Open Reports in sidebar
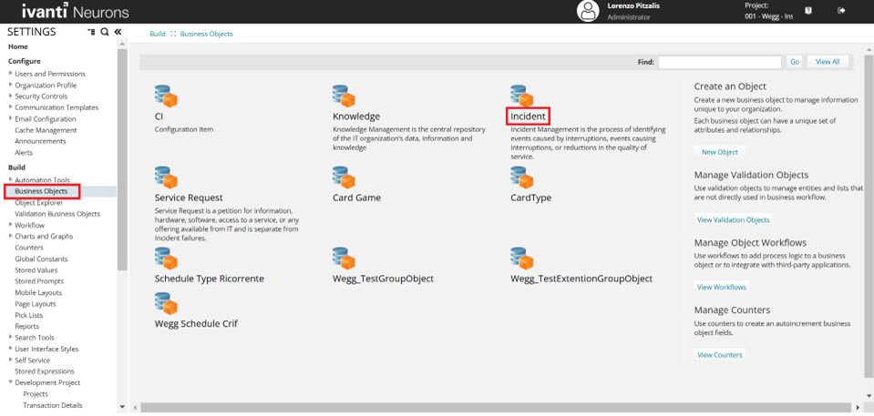 pos(26,327)
